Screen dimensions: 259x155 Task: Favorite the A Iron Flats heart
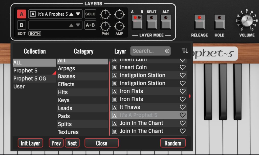[183, 91]
